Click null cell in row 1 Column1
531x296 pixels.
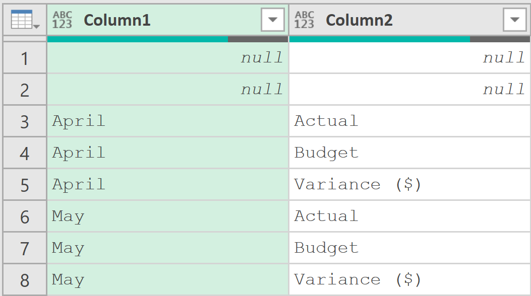tap(167, 58)
